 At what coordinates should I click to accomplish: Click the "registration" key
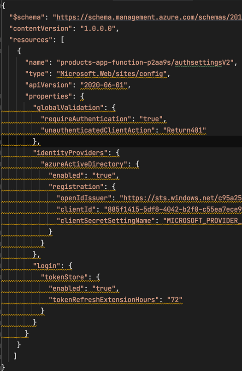76,187
